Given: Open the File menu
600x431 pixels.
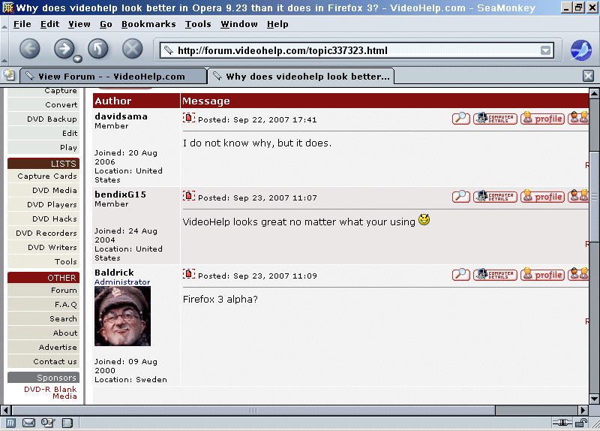Looking at the screenshot, I should click(x=22, y=24).
